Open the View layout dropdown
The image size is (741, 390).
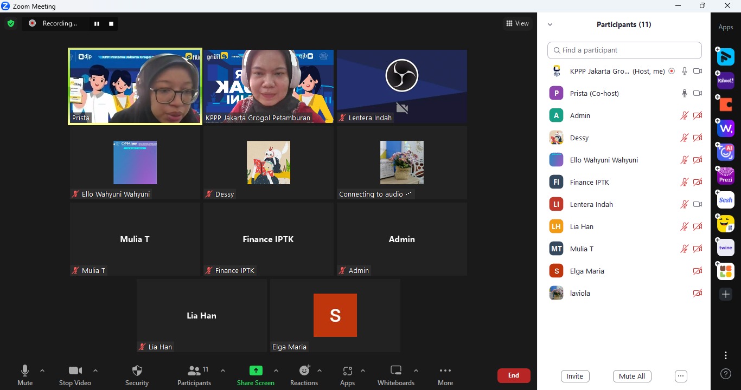[x=517, y=23]
